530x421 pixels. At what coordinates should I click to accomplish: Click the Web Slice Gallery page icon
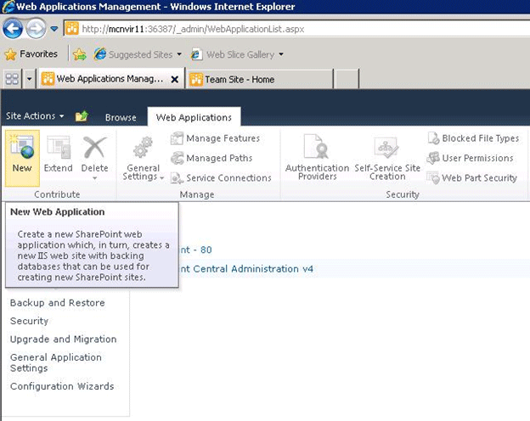[x=196, y=54]
